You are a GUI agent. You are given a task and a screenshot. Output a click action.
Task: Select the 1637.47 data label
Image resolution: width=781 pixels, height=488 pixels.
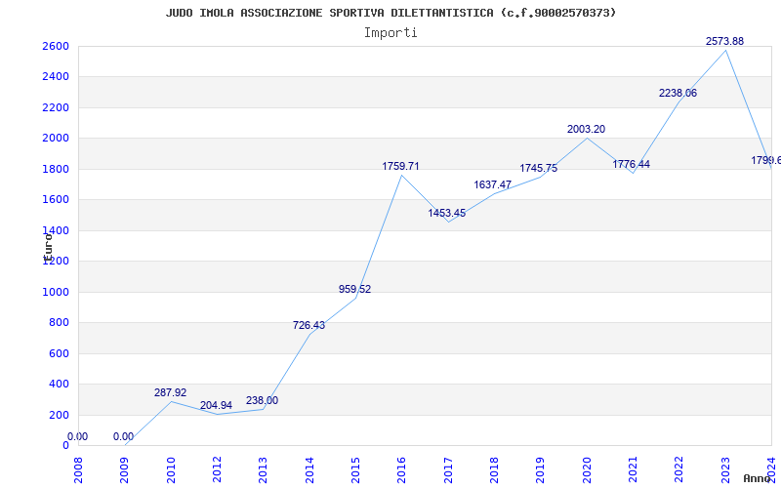pyautogui.click(x=493, y=184)
